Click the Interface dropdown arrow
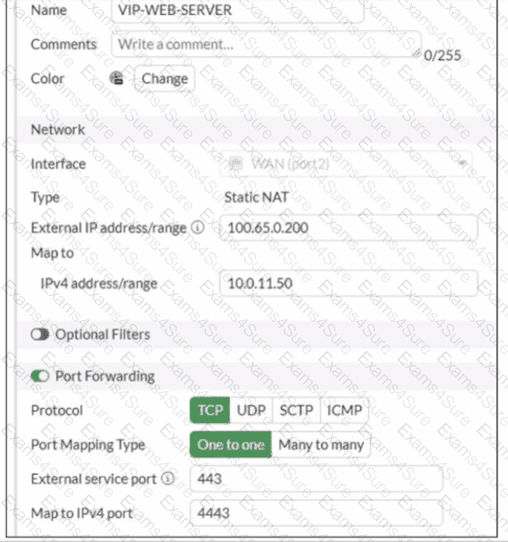Screen dimensions: 508x542 pos(463,164)
